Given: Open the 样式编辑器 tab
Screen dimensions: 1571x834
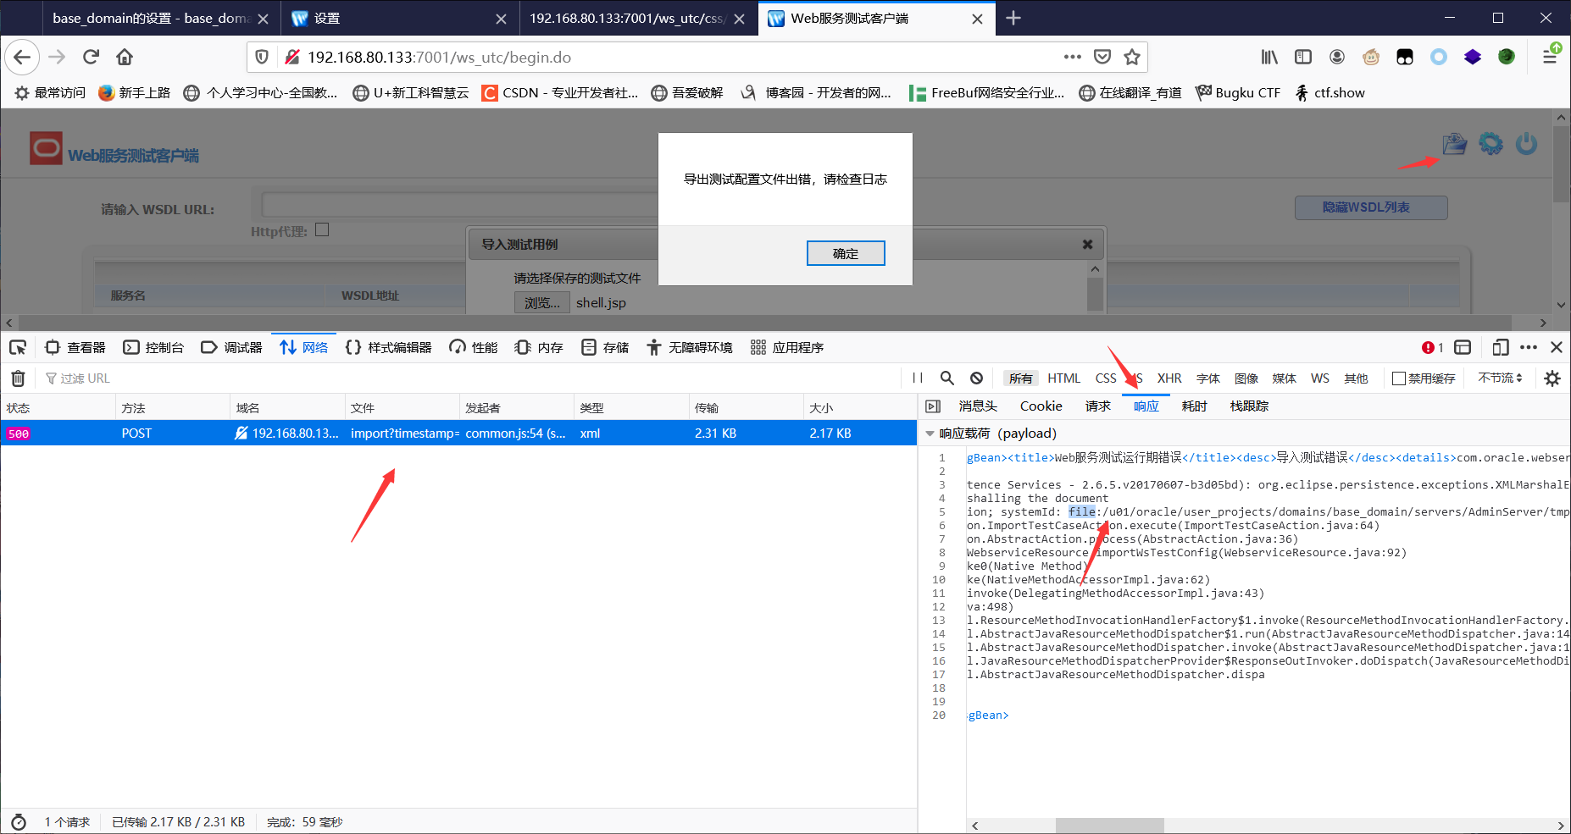Looking at the screenshot, I should (389, 347).
